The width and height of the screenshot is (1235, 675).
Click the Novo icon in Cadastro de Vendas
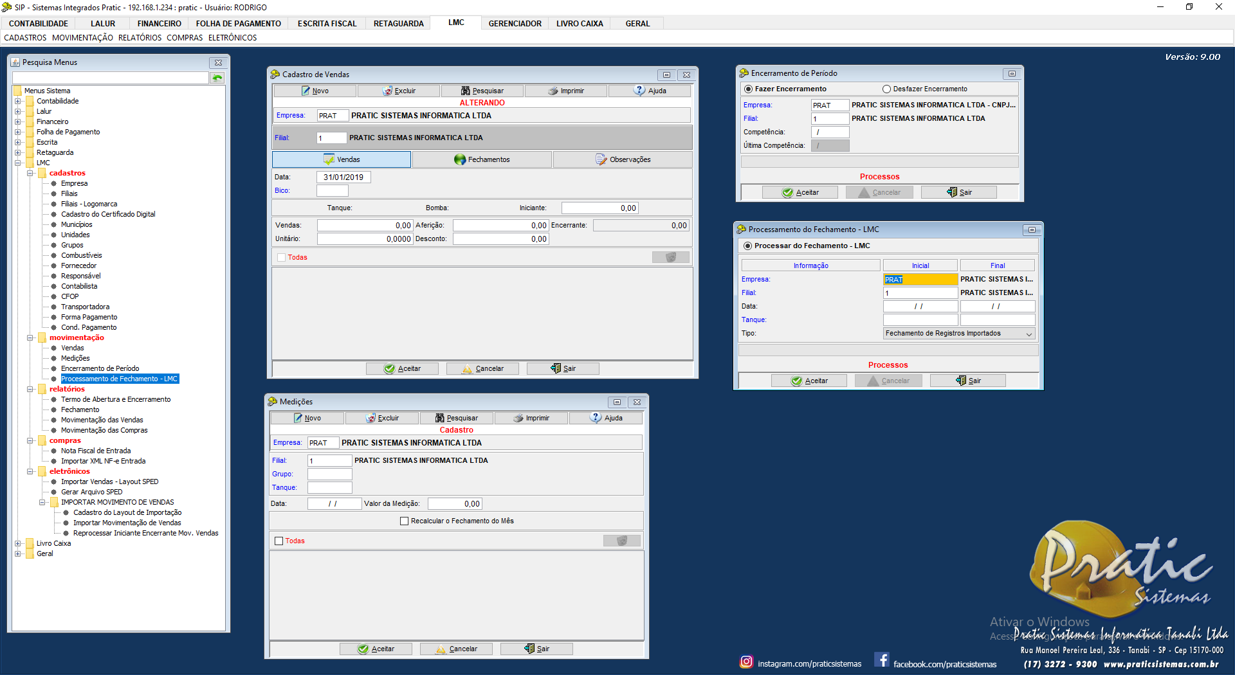(x=306, y=91)
